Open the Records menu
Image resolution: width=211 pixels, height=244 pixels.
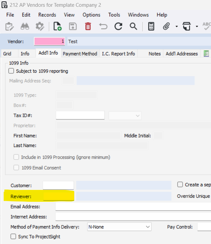point(47,15)
